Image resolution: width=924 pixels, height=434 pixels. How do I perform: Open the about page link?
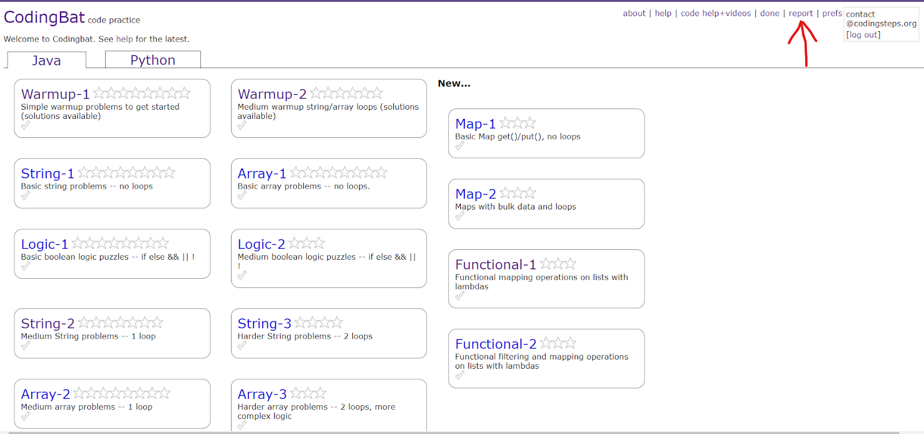coord(634,13)
